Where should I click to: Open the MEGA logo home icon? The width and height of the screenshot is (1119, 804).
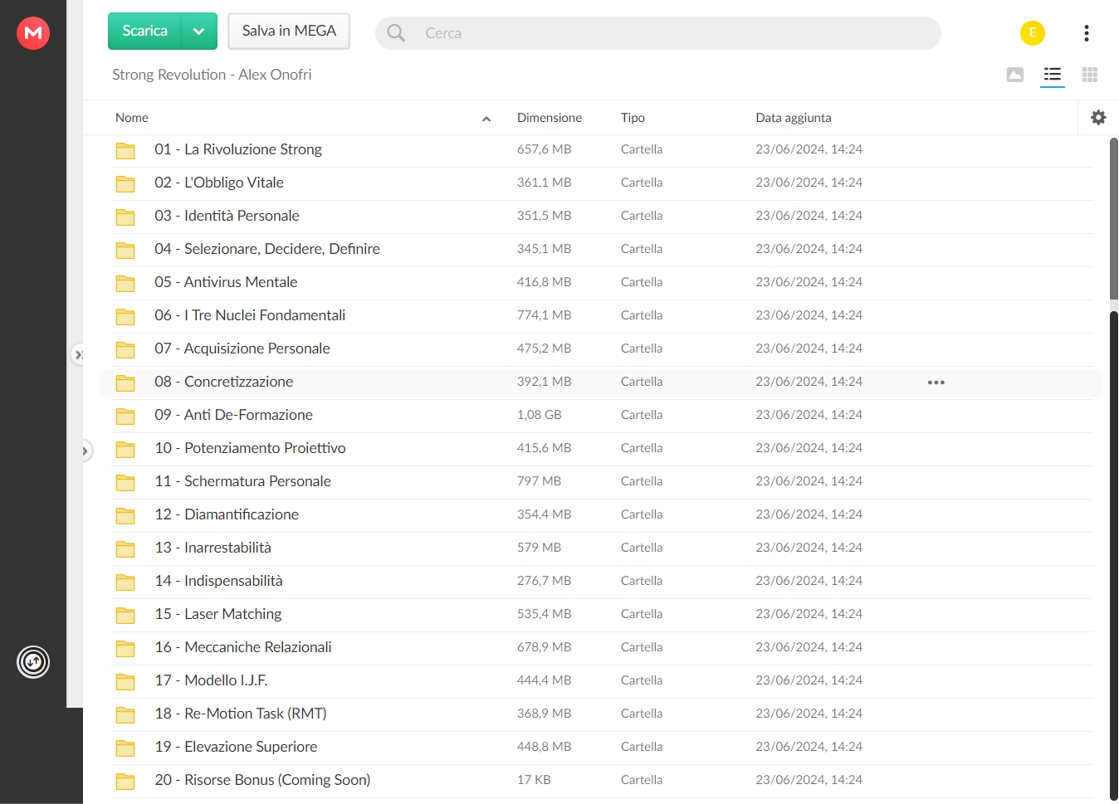(x=33, y=33)
